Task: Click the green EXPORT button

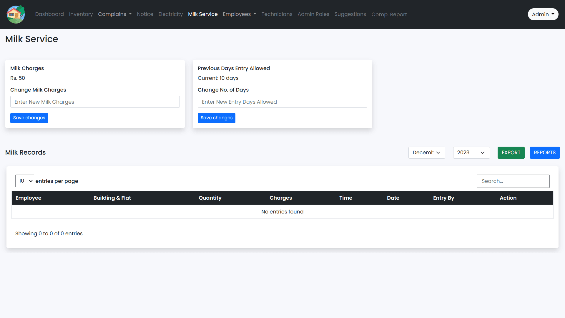Action: coord(511,153)
